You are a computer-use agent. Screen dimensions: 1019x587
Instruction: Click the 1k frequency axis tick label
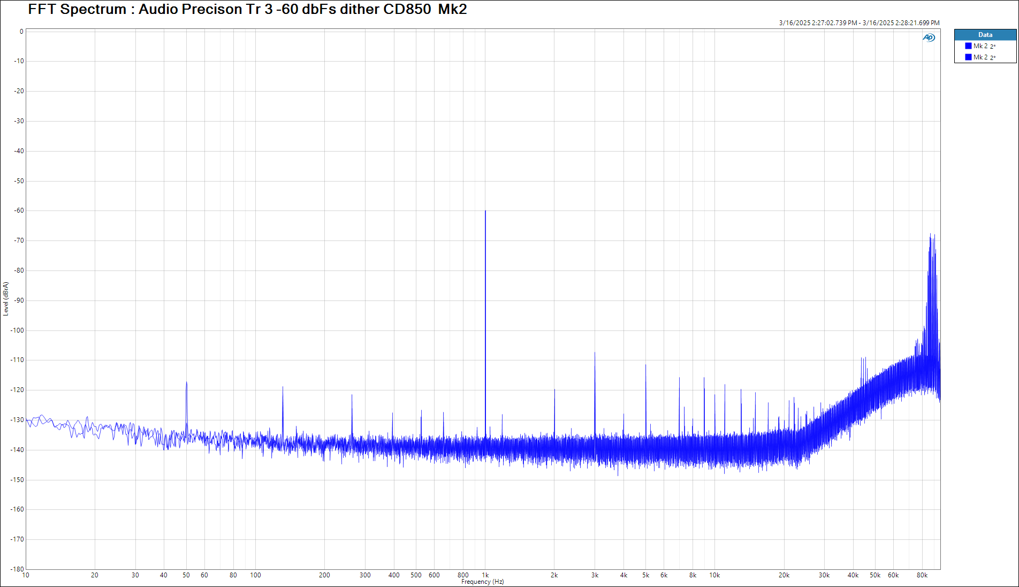[485, 575]
